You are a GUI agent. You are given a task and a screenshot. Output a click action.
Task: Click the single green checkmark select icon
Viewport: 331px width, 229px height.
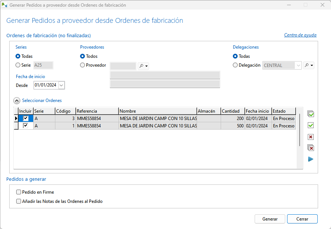click(311, 126)
